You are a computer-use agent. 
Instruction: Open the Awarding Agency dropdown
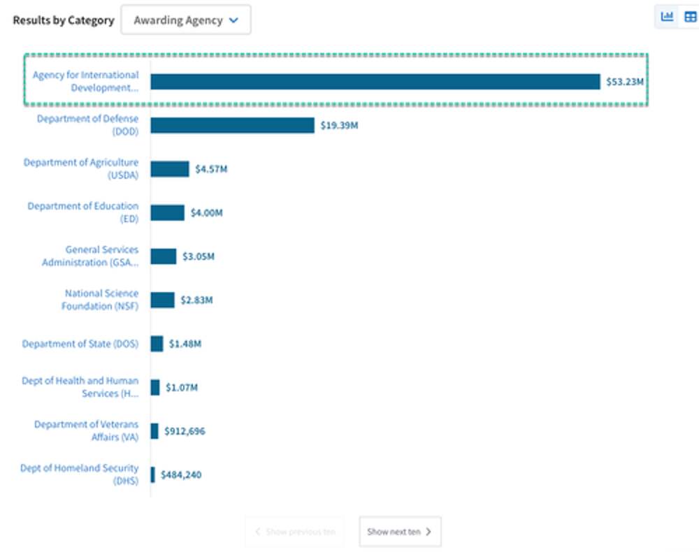point(186,20)
